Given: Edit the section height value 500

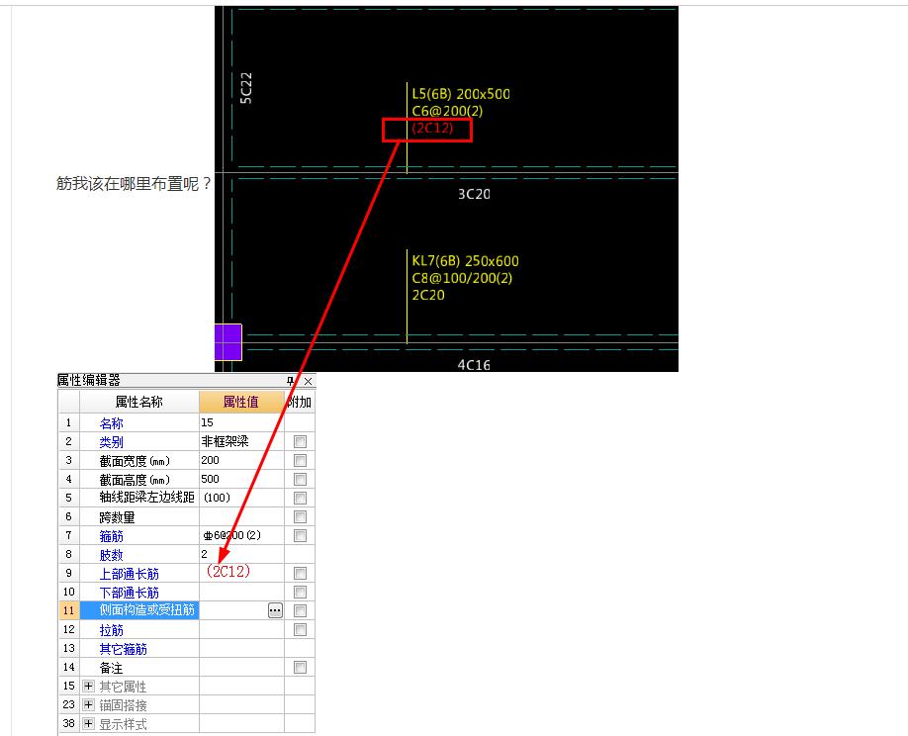Looking at the screenshot, I should tap(241, 480).
